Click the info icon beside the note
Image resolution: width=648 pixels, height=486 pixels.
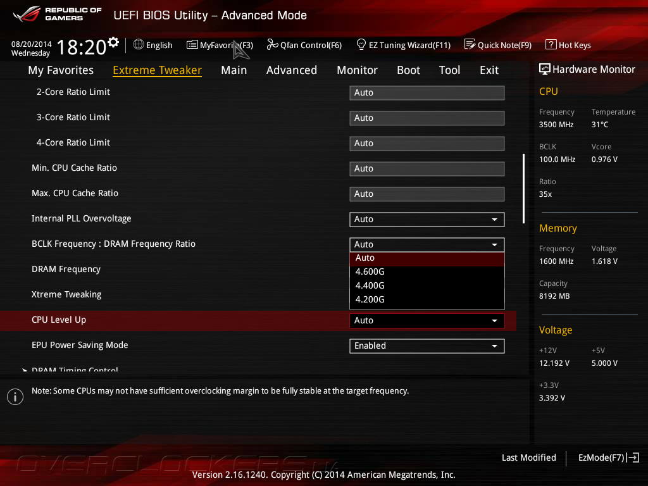(x=15, y=397)
